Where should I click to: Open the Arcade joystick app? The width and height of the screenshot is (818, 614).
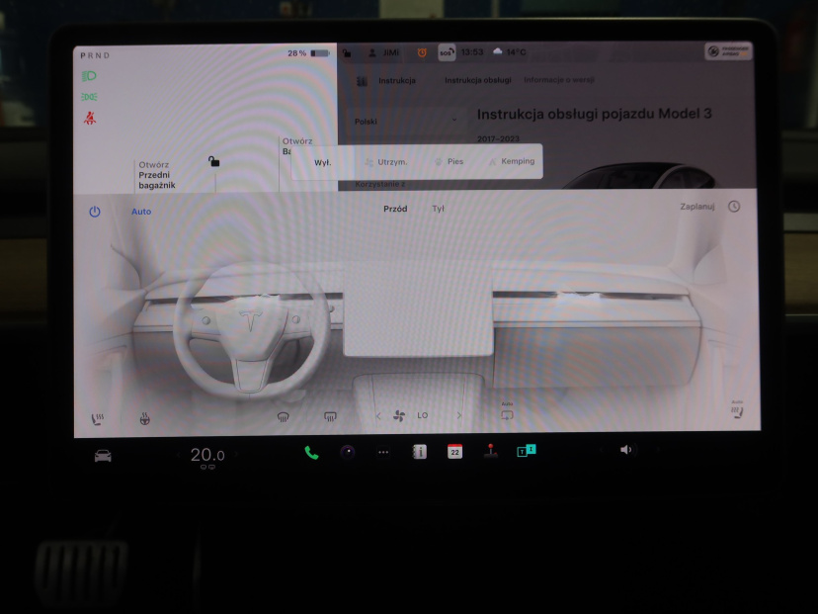490,451
